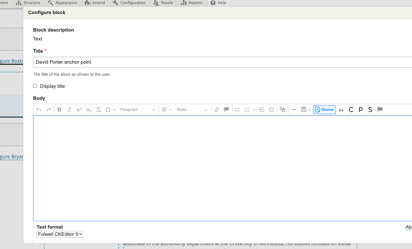Open the Paragraph heading dropdown
This screenshot has width=412, height=249.
137,110
